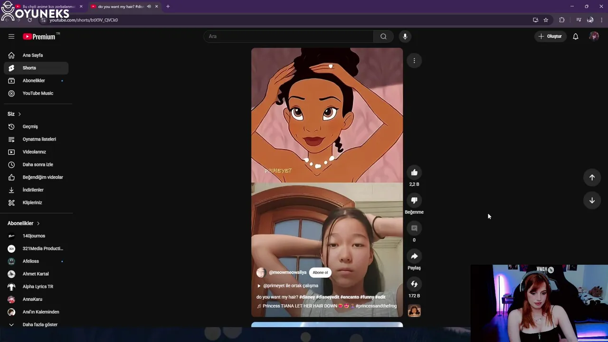Open Videolarınız in the sidebar
608x342 pixels.
click(36, 152)
